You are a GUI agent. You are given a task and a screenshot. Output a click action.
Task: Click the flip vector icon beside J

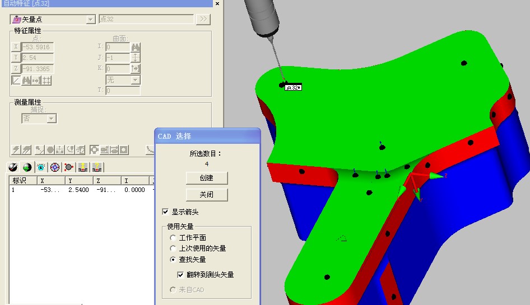[x=135, y=58]
